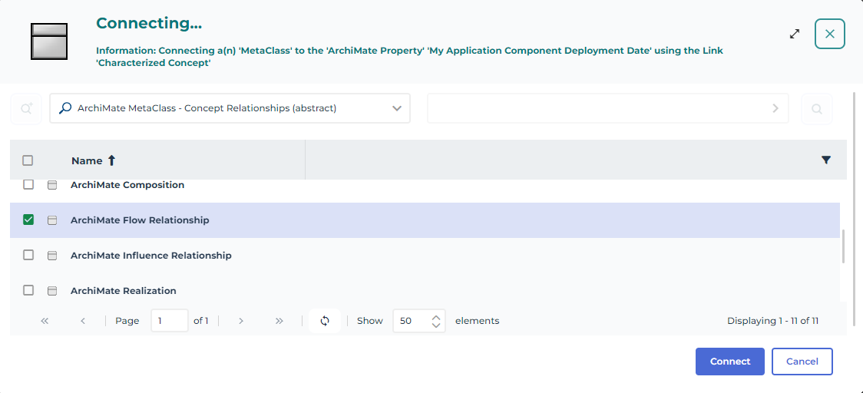Check the ArchiMate Influence Relationship checkbox
The height and width of the screenshot is (393, 863).
(x=28, y=255)
